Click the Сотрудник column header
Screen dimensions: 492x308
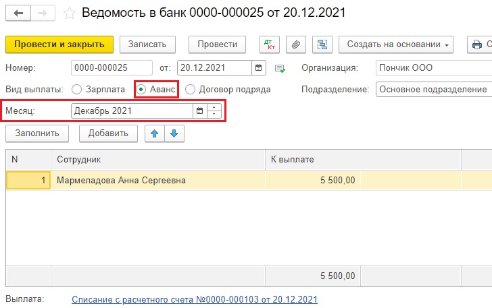tap(158, 160)
